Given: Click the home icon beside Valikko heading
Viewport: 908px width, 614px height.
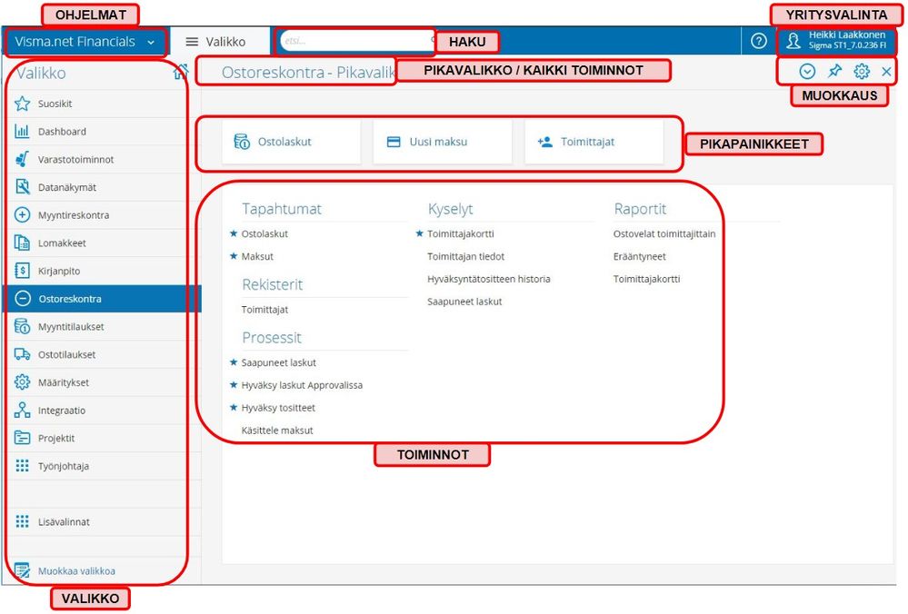Looking at the screenshot, I should [x=180, y=73].
